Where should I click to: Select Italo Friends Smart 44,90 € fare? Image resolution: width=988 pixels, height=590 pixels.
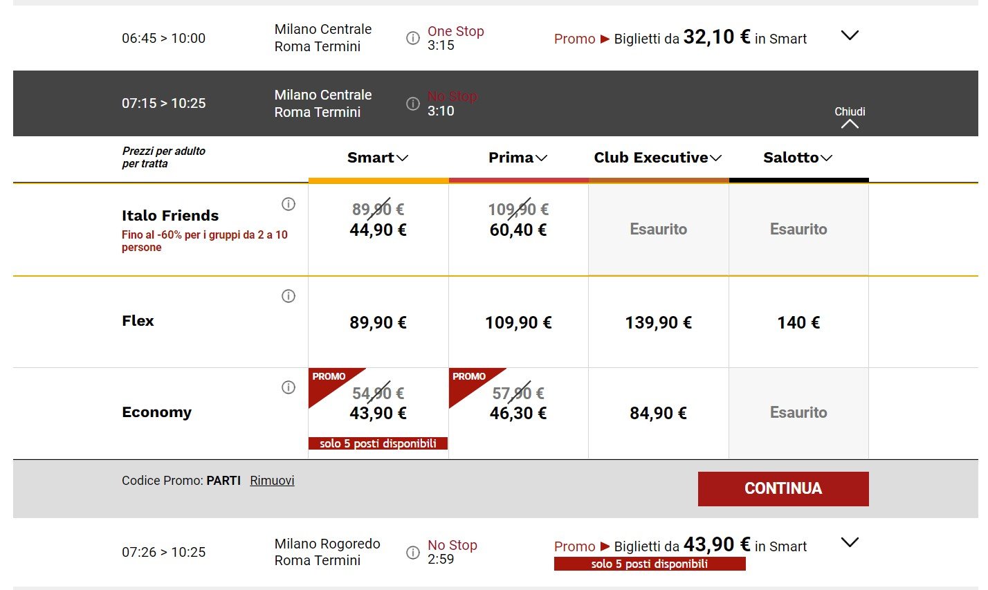pos(378,229)
